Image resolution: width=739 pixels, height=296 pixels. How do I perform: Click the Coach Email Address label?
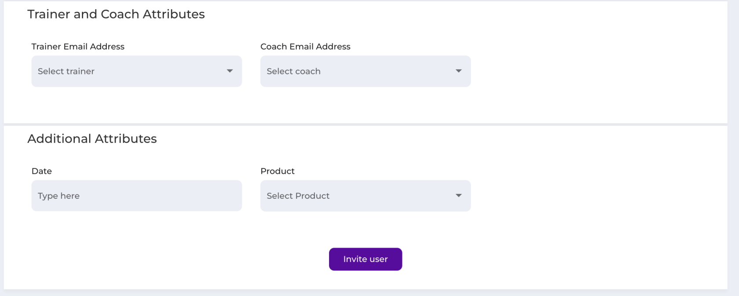[305, 47]
